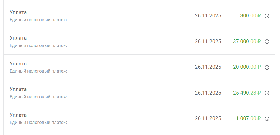Open the 300.00 ₽ Уплата row title
This screenshot has height=135, width=280.
coord(18,12)
